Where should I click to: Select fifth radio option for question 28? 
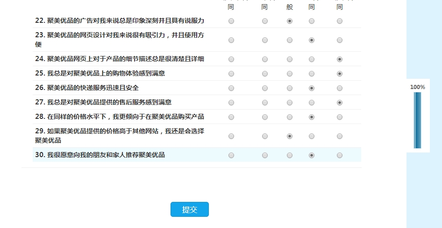(x=340, y=117)
